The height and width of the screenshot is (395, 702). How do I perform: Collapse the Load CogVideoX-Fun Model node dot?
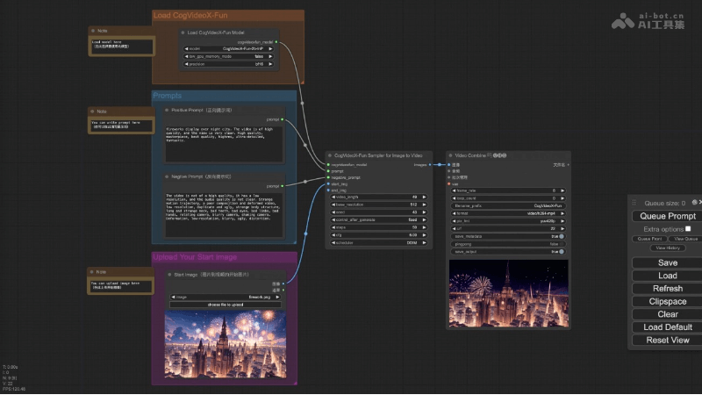pyautogui.click(x=183, y=32)
